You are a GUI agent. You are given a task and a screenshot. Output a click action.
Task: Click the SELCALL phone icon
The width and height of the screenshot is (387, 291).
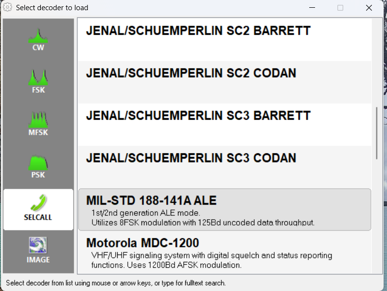coord(38,202)
